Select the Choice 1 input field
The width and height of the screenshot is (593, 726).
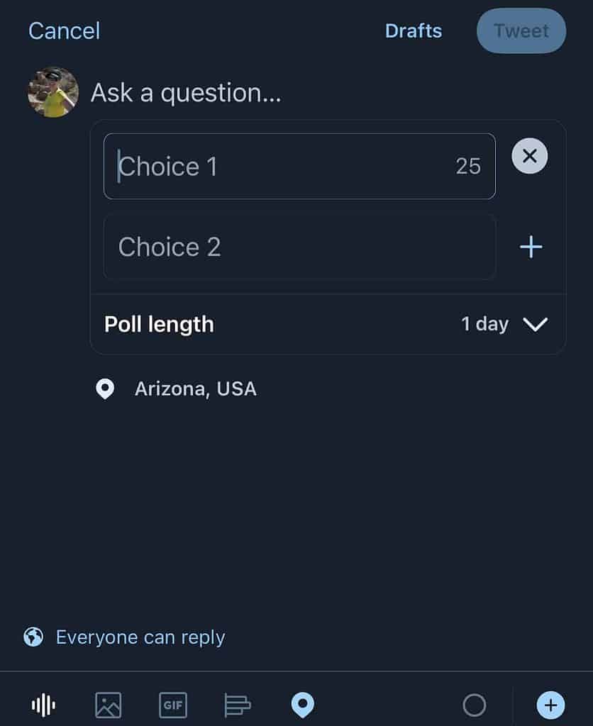click(x=299, y=166)
